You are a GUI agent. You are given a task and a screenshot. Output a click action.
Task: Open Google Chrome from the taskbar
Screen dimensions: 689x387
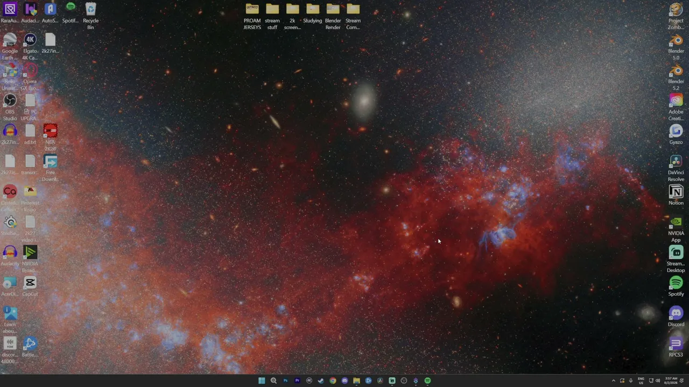click(333, 381)
